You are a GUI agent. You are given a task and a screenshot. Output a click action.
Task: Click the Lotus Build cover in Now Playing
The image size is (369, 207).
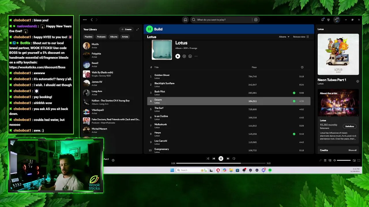coord(338,54)
